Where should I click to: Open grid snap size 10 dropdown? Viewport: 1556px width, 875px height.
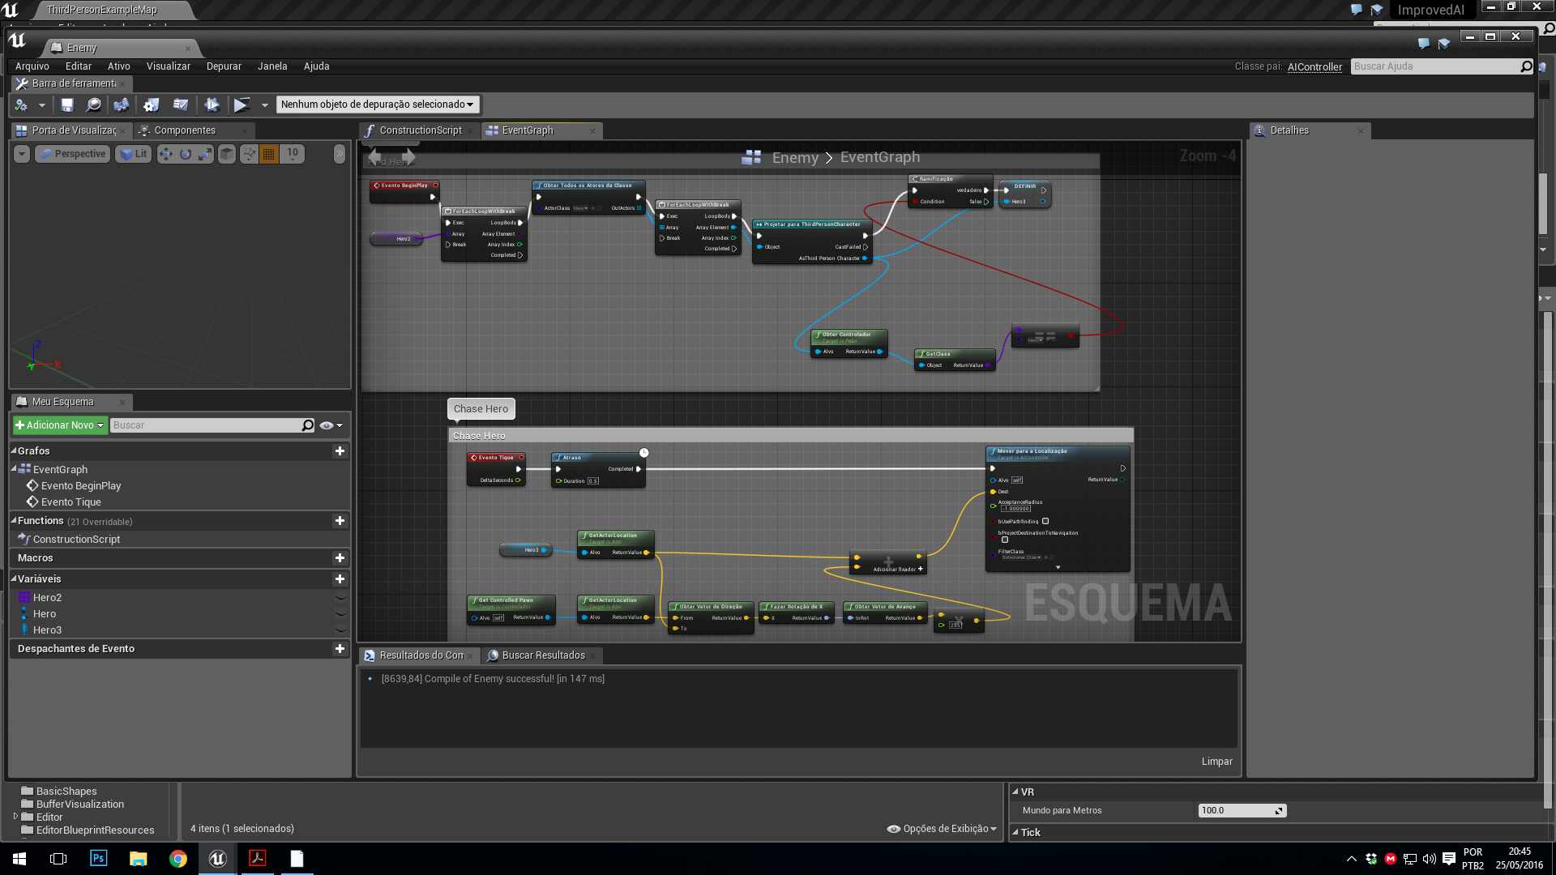click(293, 154)
